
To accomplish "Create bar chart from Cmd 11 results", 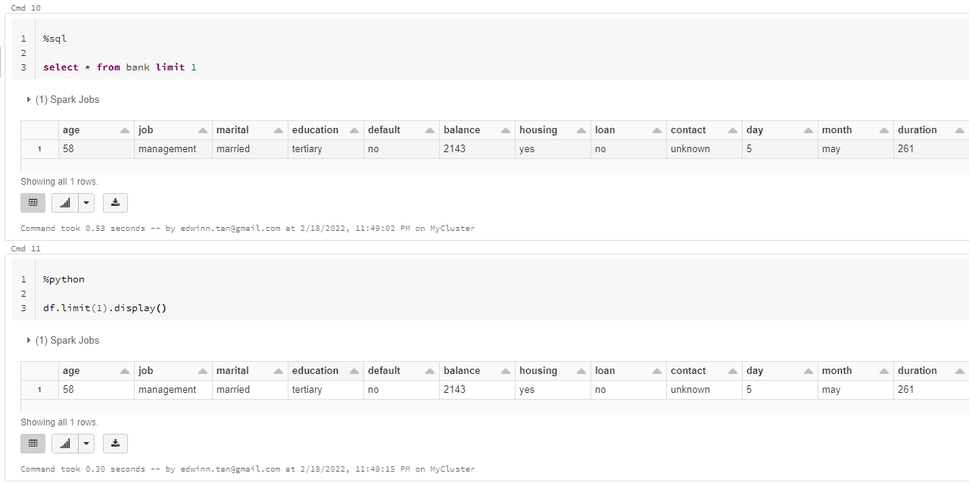I will click(64, 443).
